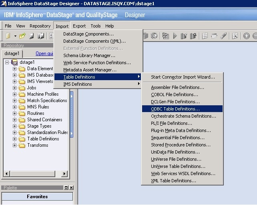Open the dropdown arrow beside New icon
Viewport: 257px width, 205px height.
click(x=15, y=36)
